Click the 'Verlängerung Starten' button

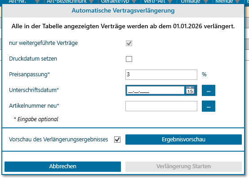(x=183, y=166)
